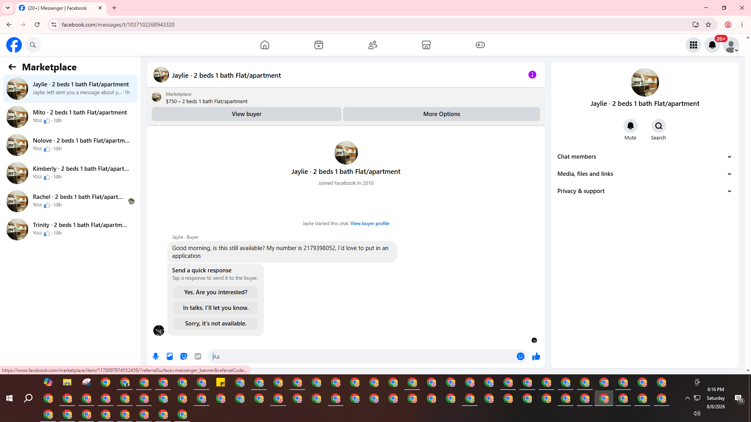Open the Kimberly conversation in sidebar
Viewport: 751px width, 422px height.
[x=70, y=173]
